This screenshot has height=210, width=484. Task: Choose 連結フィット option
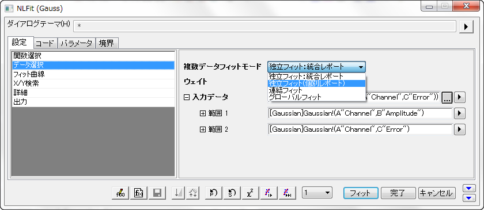pos(317,90)
